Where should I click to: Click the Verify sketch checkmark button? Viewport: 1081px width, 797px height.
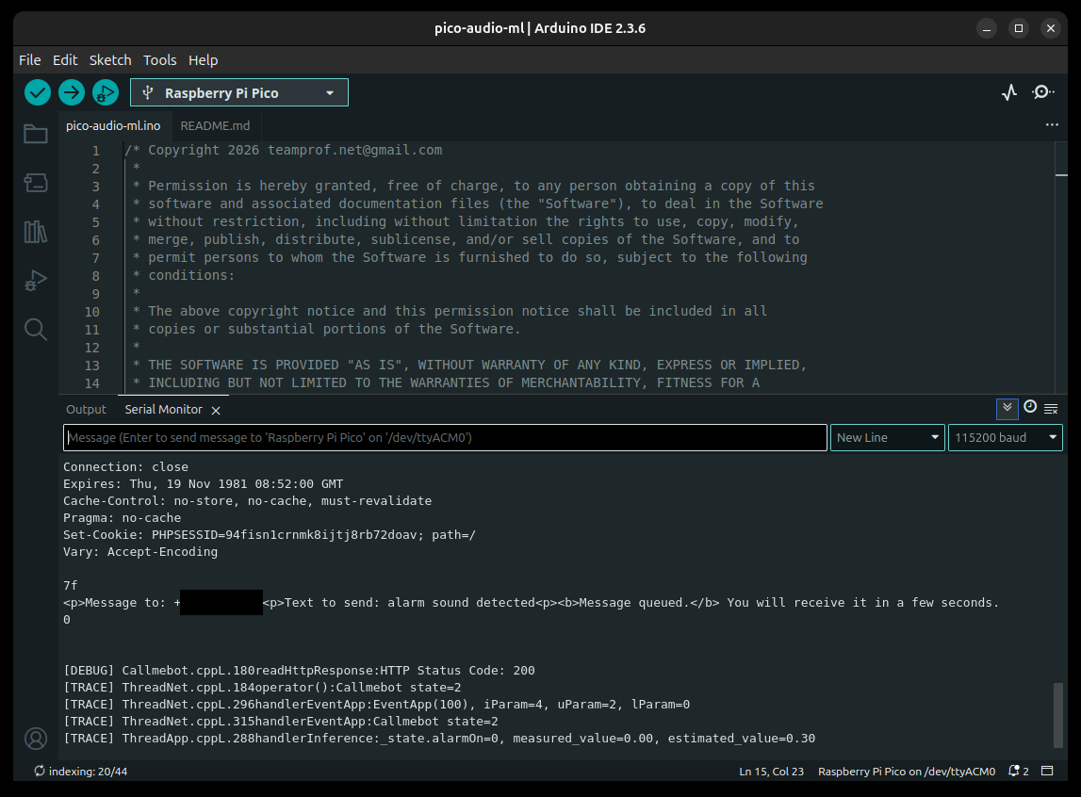(x=38, y=92)
